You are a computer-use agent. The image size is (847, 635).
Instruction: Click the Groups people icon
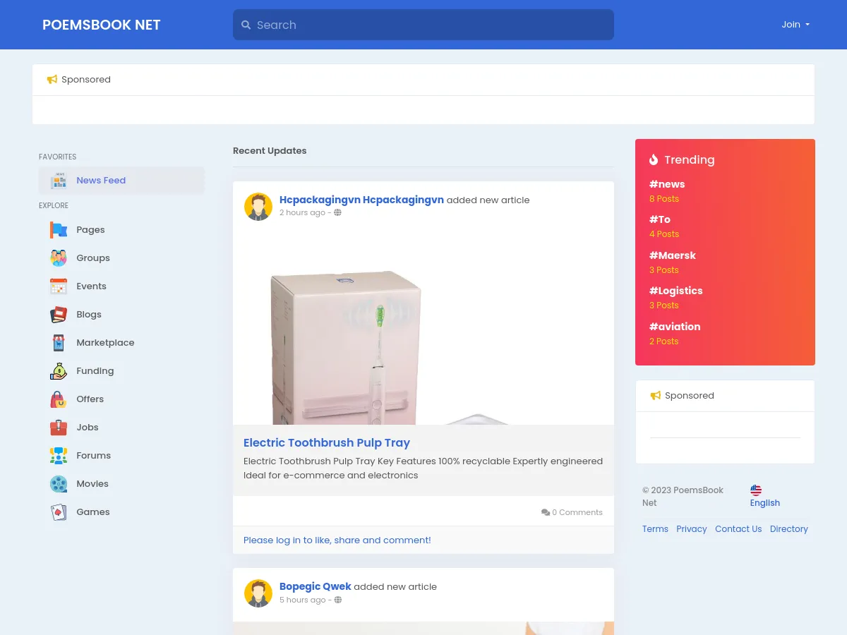click(x=59, y=258)
